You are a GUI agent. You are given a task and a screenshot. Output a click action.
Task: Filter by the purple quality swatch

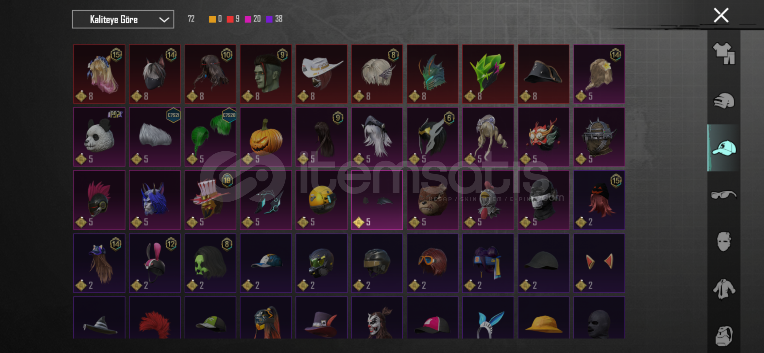pyautogui.click(x=269, y=19)
